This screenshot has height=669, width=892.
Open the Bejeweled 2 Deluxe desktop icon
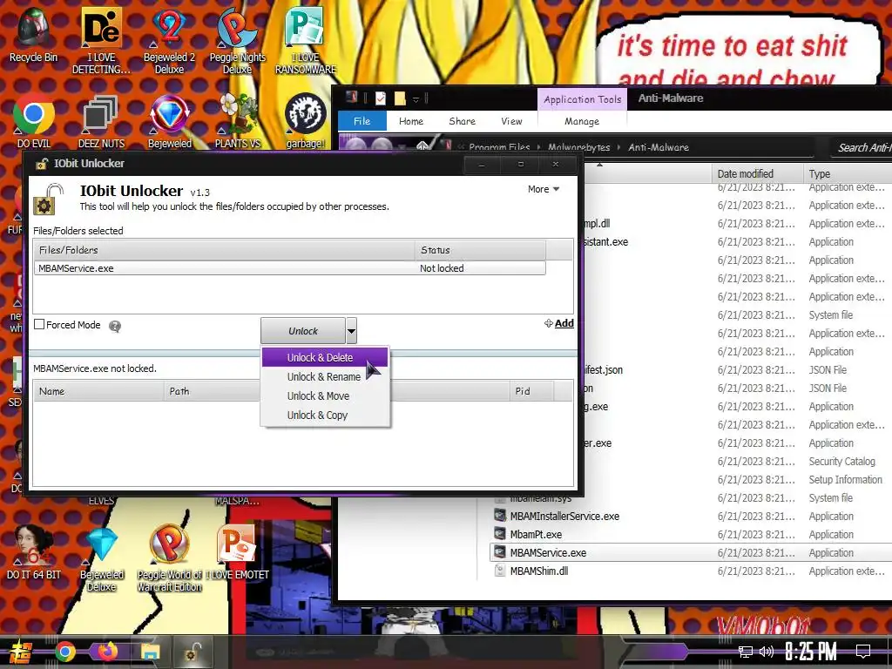coord(169,40)
